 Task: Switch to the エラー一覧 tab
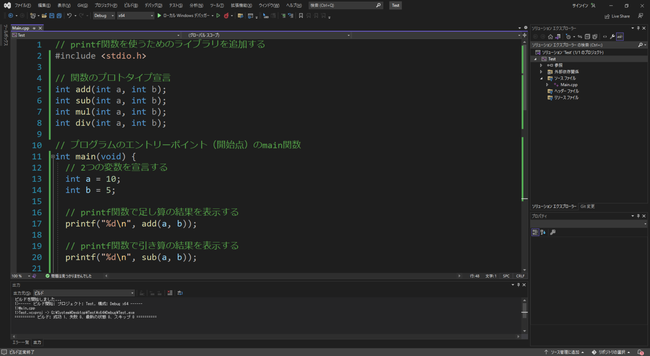coord(21,342)
